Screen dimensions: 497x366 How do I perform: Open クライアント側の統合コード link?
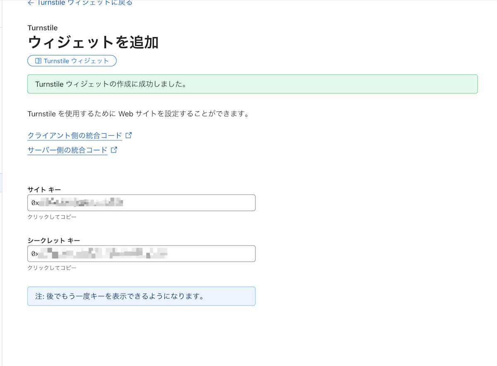(75, 135)
